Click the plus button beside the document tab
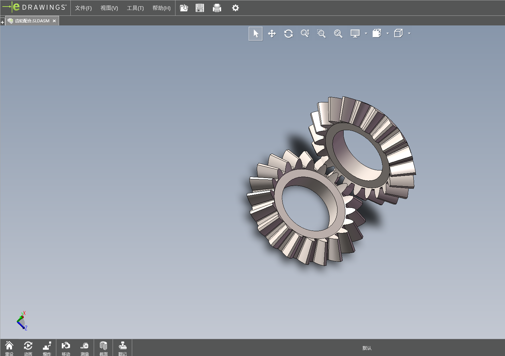The height and width of the screenshot is (356, 505). coord(2,22)
